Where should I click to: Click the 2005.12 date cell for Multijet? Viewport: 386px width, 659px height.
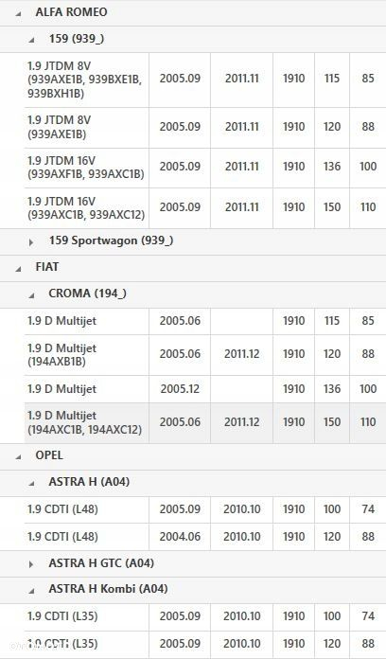point(180,389)
